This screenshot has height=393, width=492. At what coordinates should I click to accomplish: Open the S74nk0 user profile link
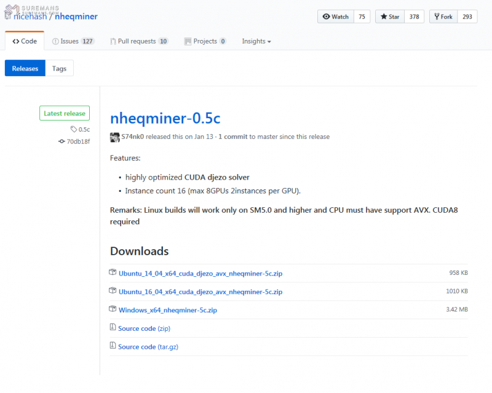point(132,137)
